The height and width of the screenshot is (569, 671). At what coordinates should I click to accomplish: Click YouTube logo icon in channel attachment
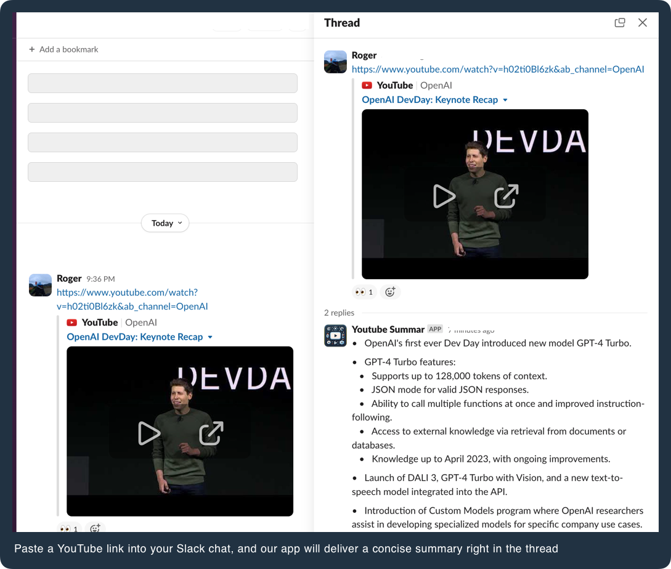click(x=71, y=322)
